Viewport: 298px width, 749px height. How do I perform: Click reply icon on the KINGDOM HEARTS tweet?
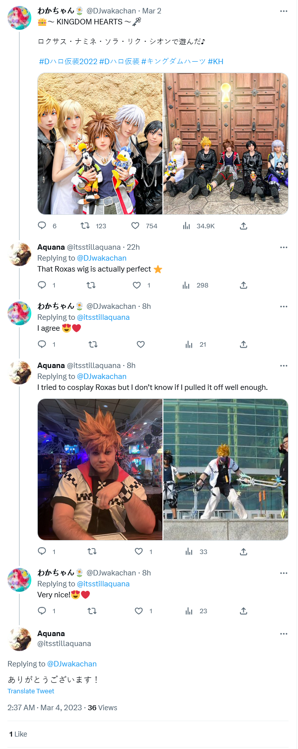coord(42,226)
